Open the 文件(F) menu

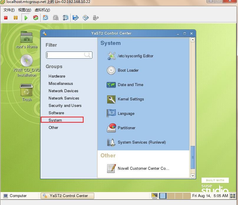tap(9, 10)
